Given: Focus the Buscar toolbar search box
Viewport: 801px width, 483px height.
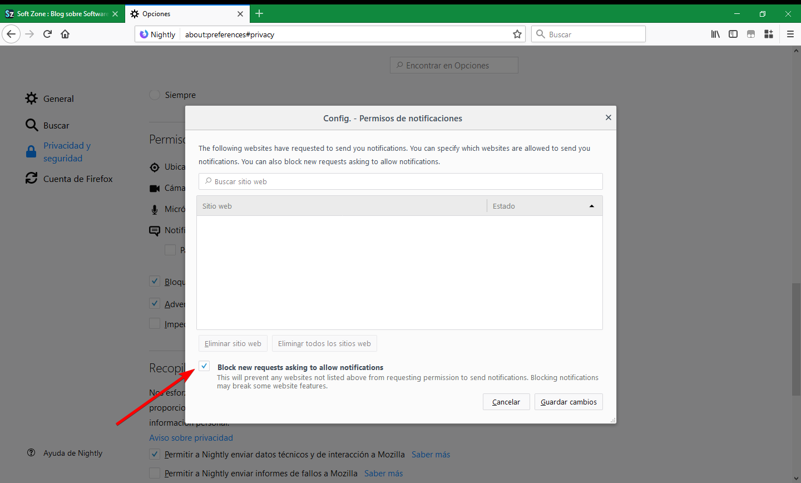Looking at the screenshot, I should coord(589,34).
